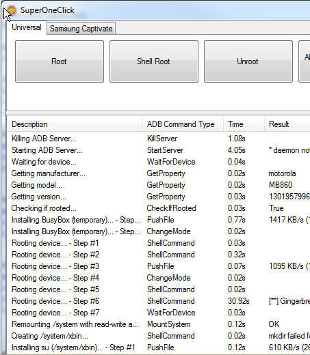Screen dimensions: 310x355
Task: Click the Root button
Action: click(x=60, y=61)
